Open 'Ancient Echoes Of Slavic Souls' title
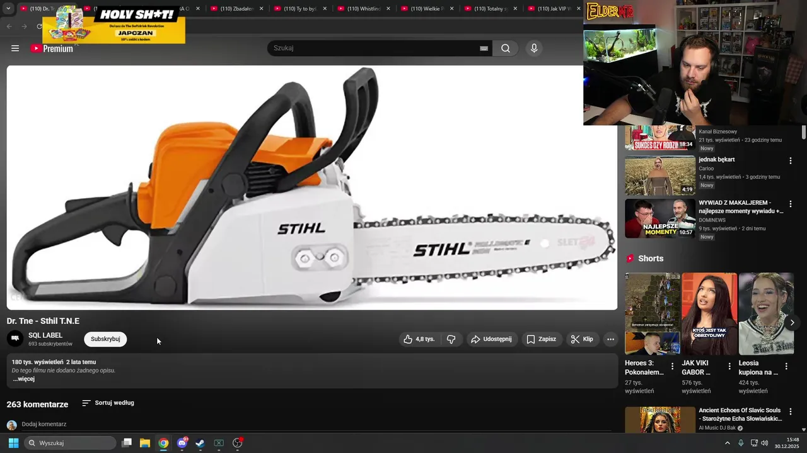Viewport: 807px width, 453px height. pos(740,414)
